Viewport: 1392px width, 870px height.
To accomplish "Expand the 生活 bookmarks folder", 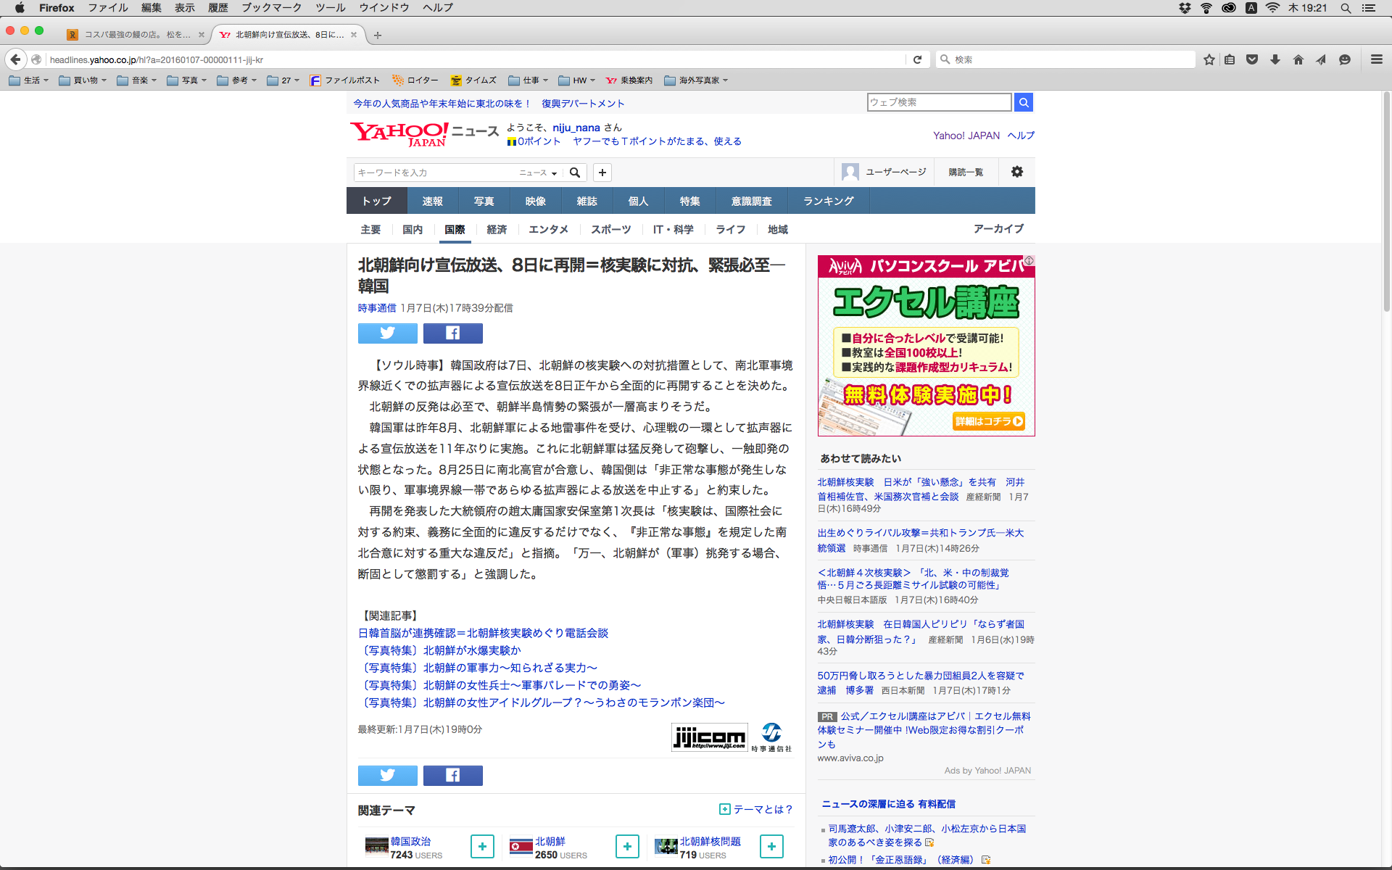I will pyautogui.click(x=29, y=80).
